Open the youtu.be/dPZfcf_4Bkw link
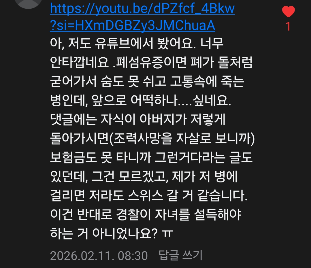The width and height of the screenshot is (311, 268). coord(142,8)
